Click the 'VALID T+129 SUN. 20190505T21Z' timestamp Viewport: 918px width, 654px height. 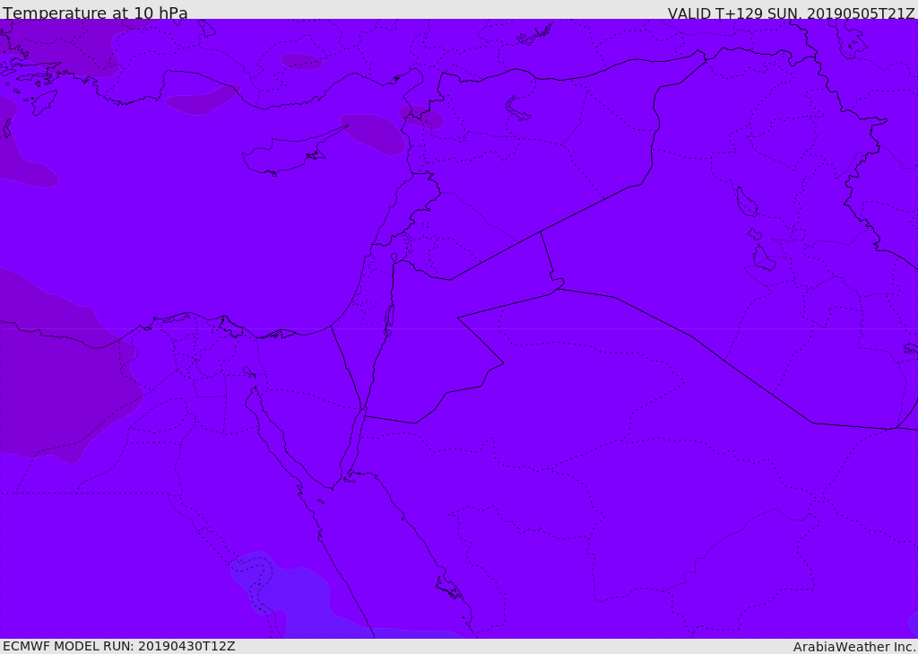click(x=791, y=13)
